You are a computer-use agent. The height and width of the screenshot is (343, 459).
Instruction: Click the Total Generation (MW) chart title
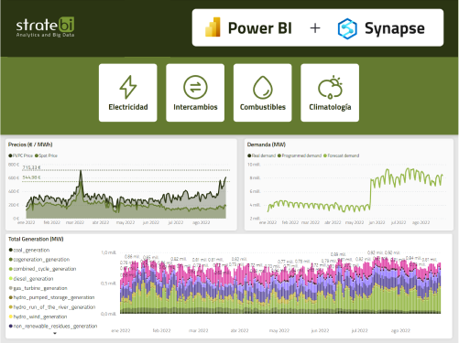[x=36, y=239]
